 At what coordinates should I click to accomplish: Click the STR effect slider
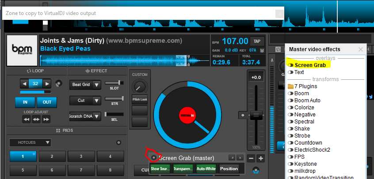[x=114, y=99]
